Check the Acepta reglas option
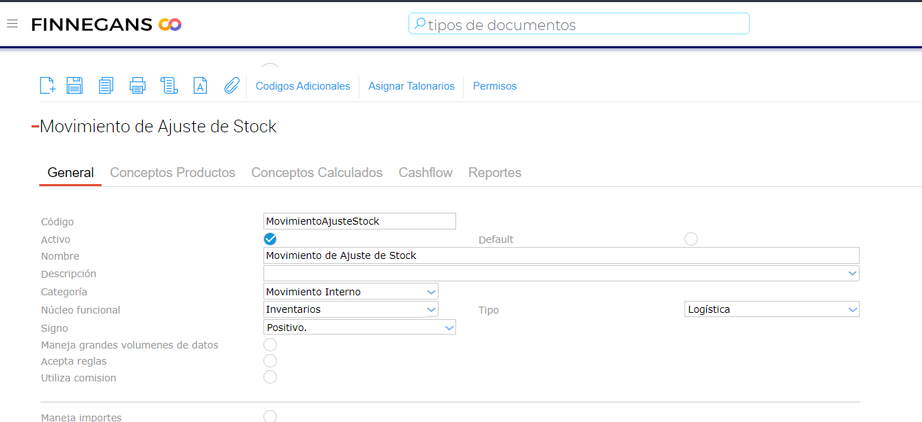Viewport: 922px width, 422px height. point(270,361)
